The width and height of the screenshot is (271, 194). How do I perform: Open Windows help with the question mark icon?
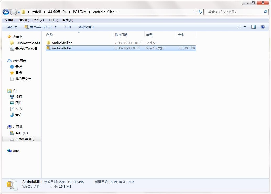tap(263, 27)
